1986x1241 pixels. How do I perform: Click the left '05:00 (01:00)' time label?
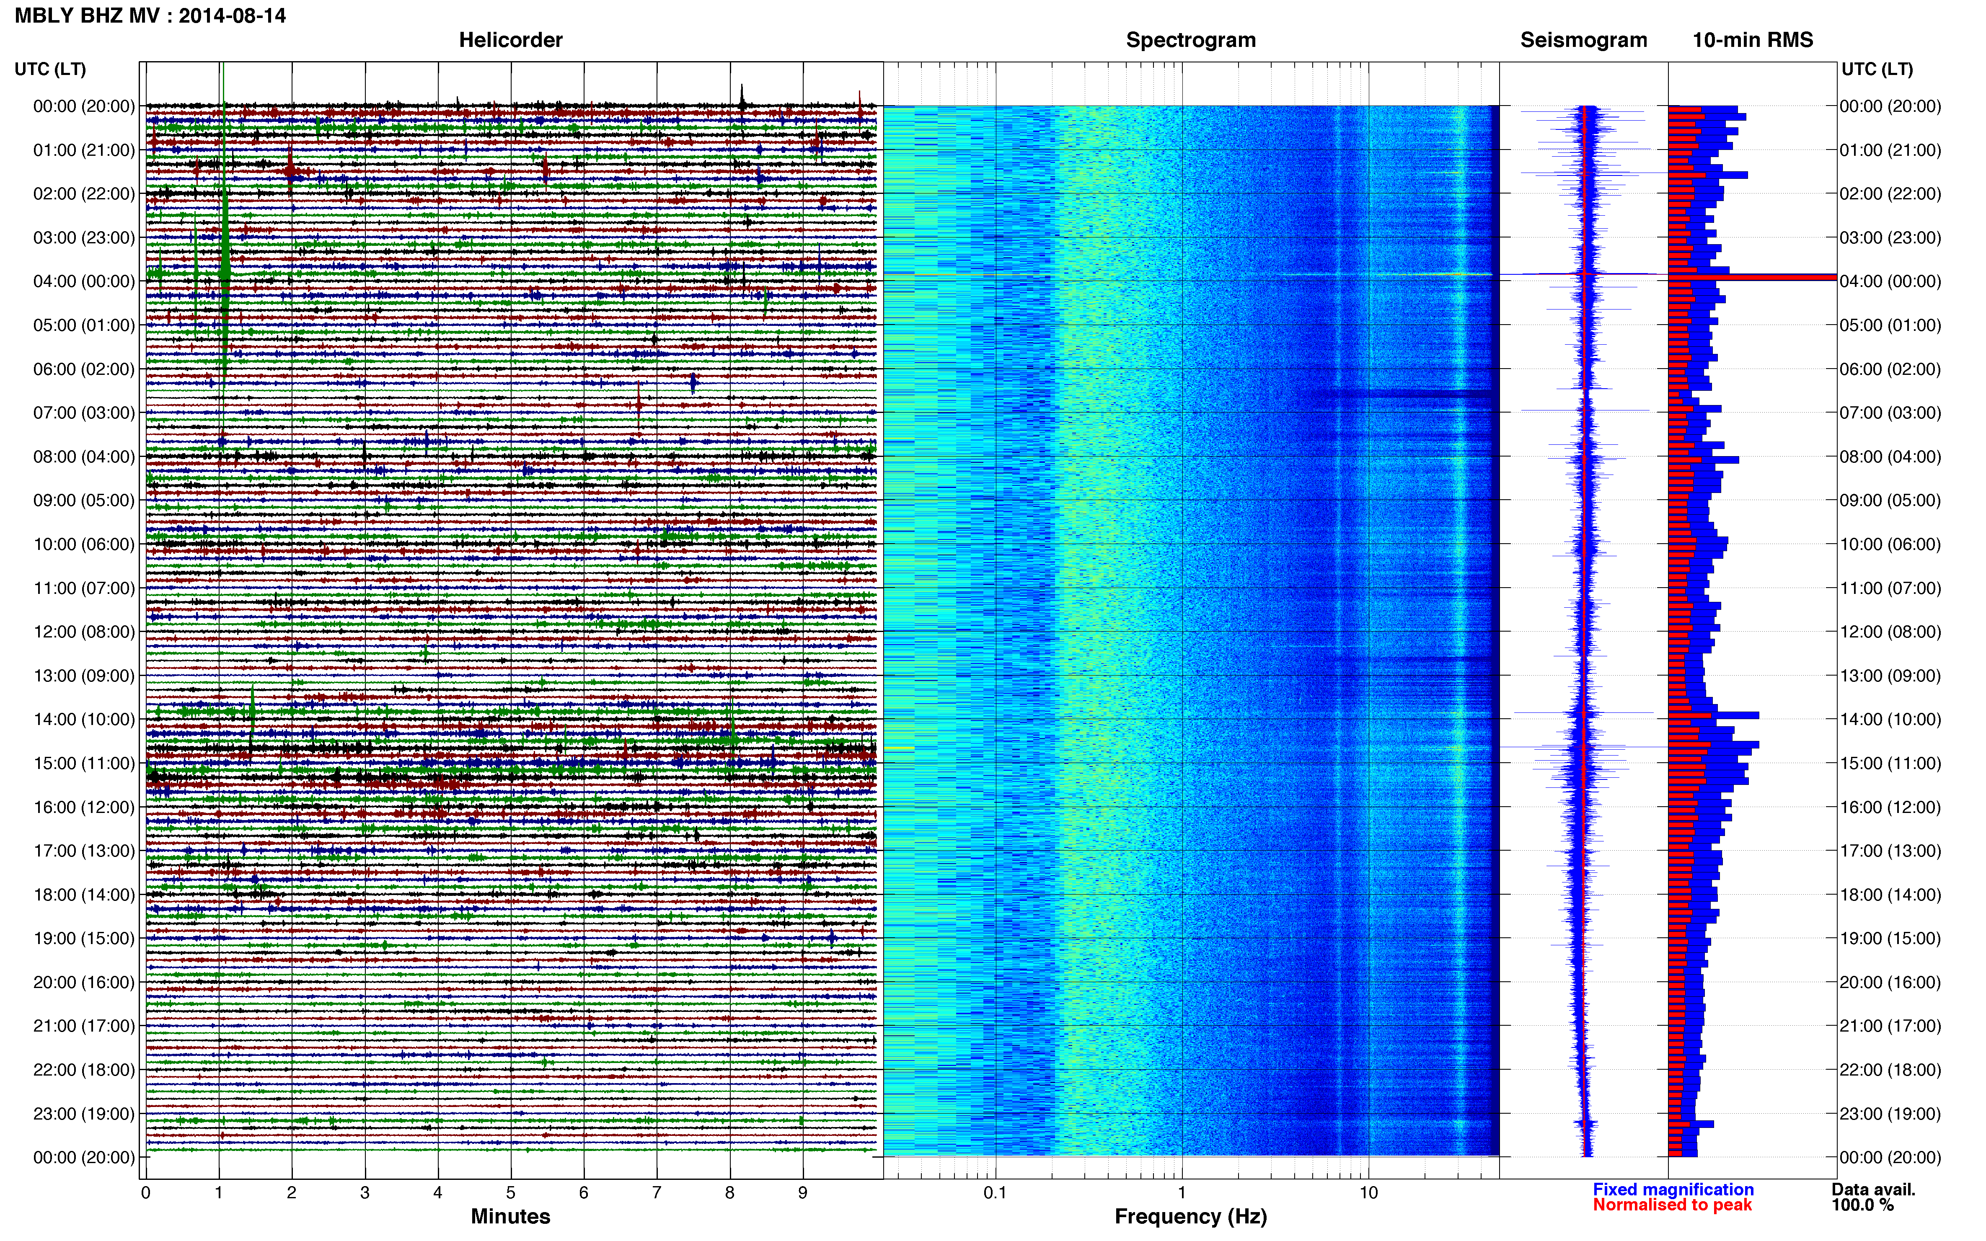coord(84,325)
